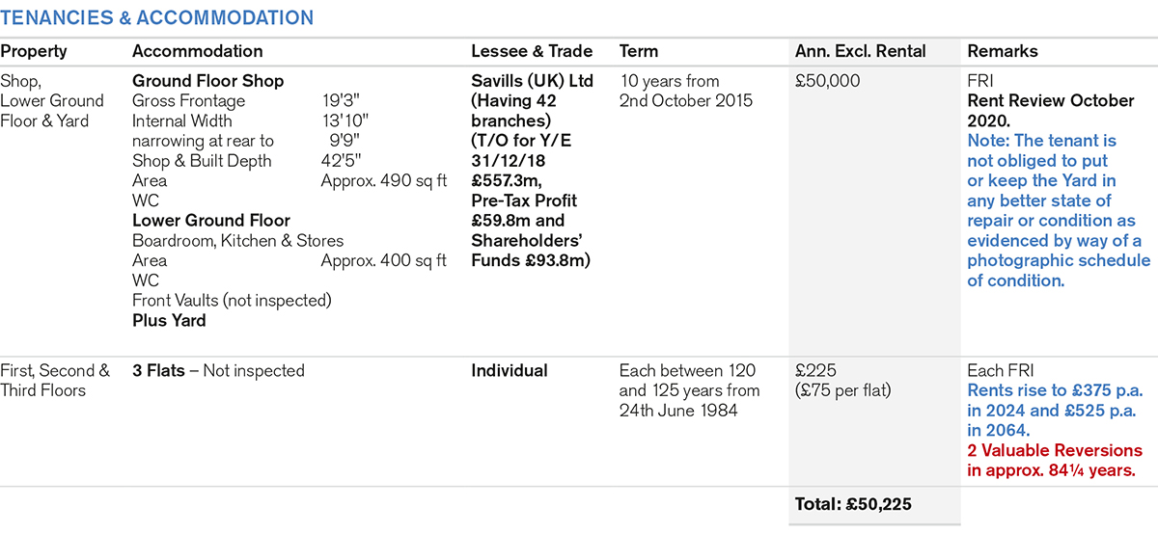Image resolution: width=1158 pixels, height=534 pixels.
Task: Click the Savills (UK) Ltd lessee name
Action: [532, 81]
